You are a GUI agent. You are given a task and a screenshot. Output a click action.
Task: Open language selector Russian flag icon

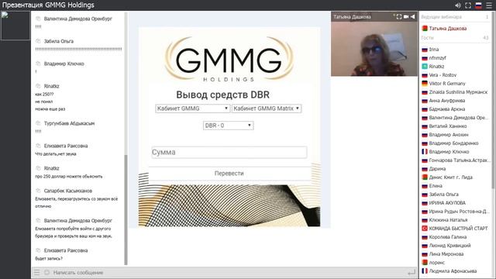pyautogui.click(x=479, y=5)
